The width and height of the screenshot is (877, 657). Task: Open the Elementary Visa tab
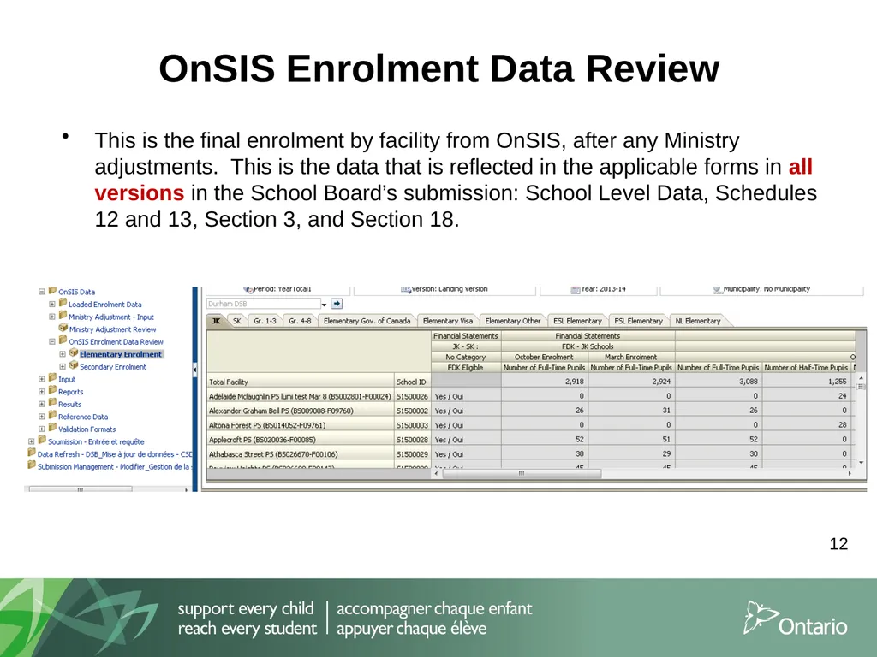[447, 321]
